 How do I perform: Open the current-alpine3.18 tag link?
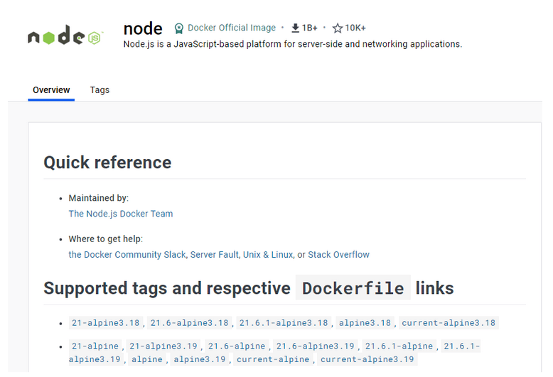tap(449, 323)
